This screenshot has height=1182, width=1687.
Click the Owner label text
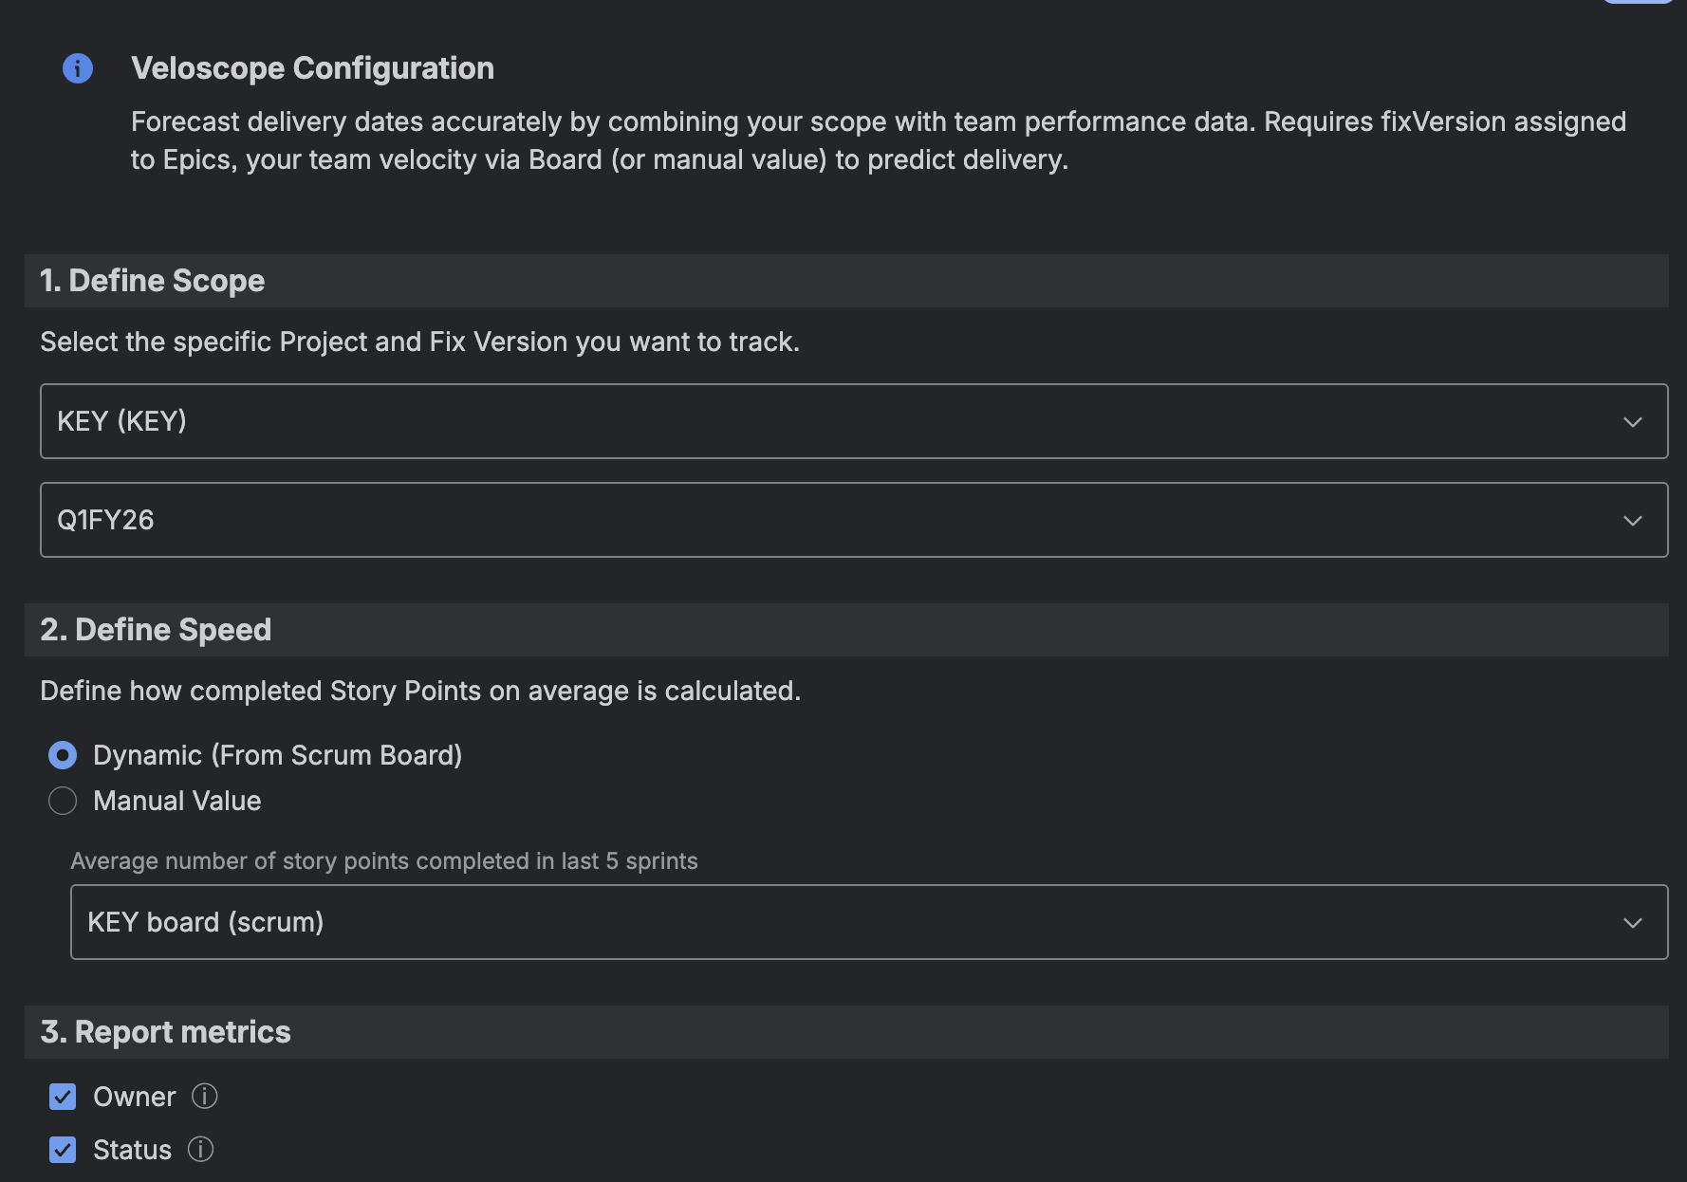click(135, 1097)
